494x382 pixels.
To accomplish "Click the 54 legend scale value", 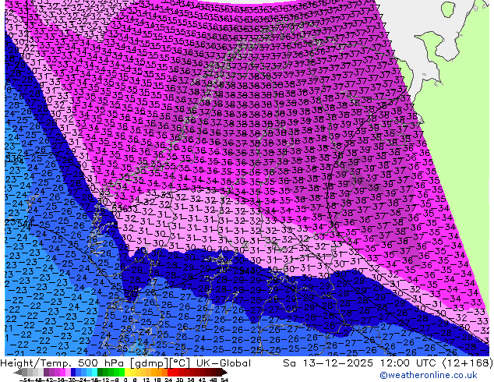I will [x=224, y=380].
